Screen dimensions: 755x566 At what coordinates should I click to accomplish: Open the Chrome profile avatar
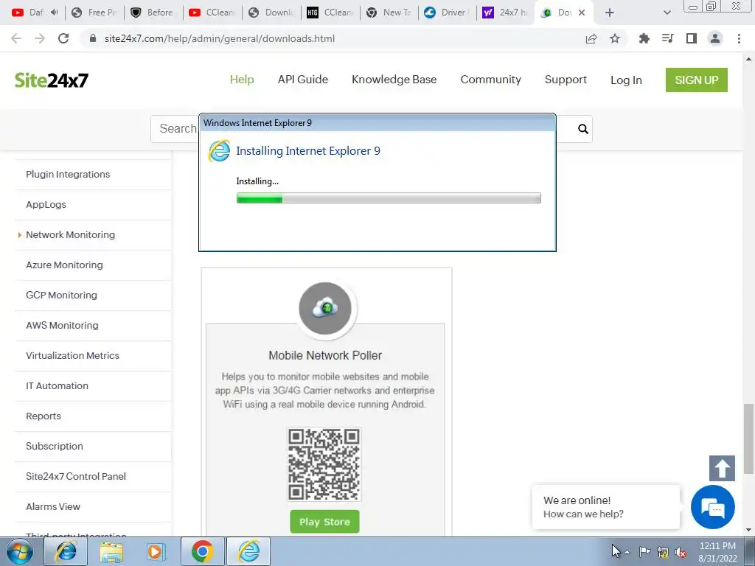(715, 38)
